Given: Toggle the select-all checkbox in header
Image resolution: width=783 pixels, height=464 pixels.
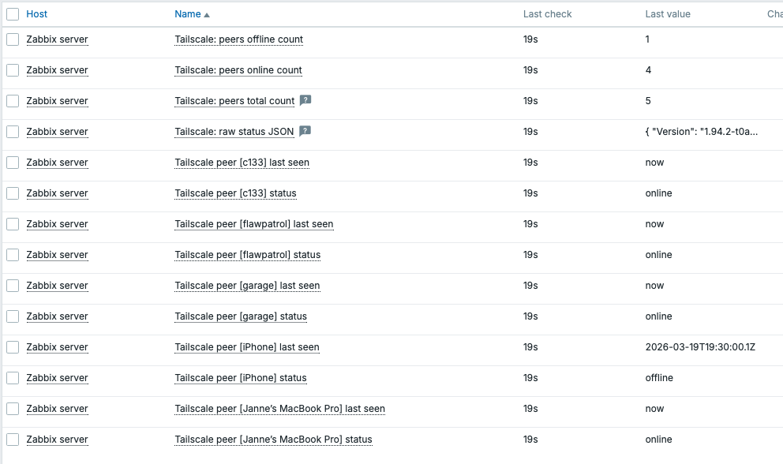Looking at the screenshot, I should 13,14.
